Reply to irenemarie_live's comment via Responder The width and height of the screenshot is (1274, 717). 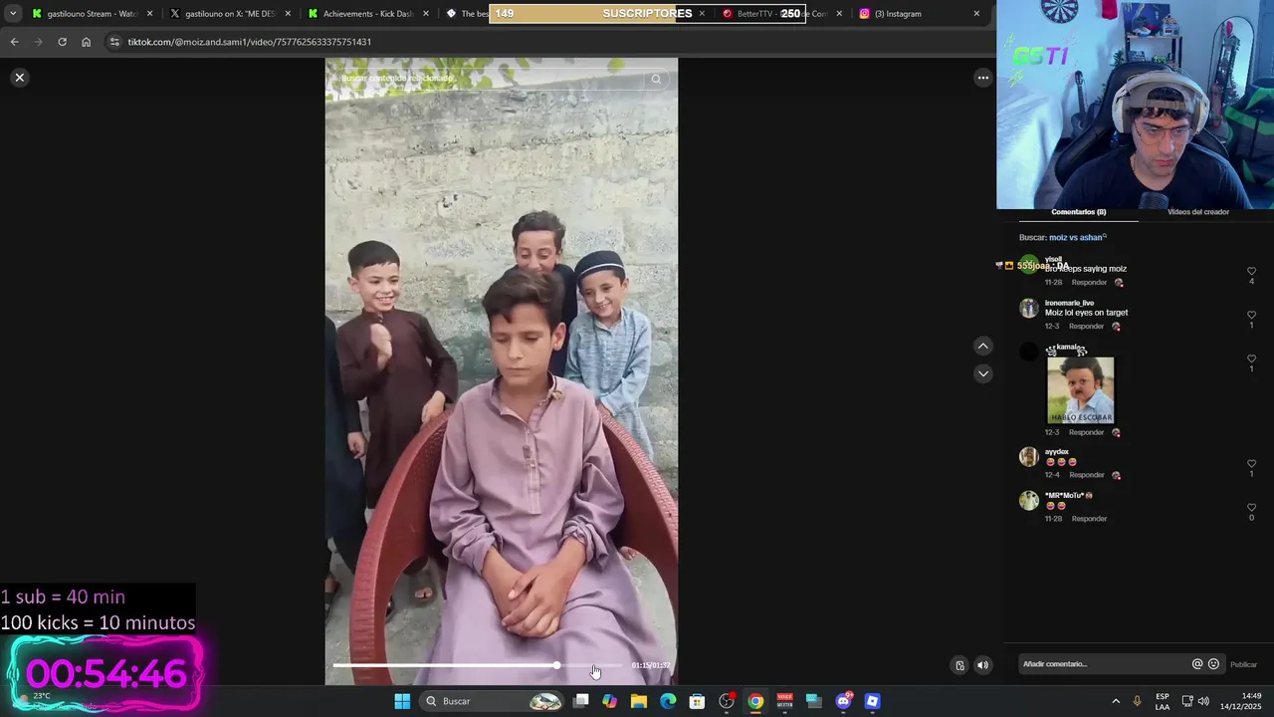point(1086,327)
